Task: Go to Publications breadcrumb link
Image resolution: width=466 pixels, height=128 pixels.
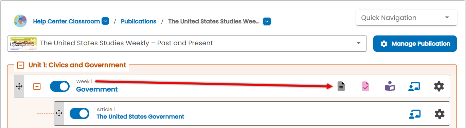Action: click(x=139, y=21)
